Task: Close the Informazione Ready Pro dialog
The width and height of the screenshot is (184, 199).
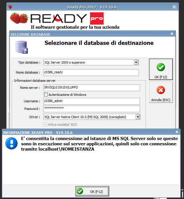Action: point(177,132)
